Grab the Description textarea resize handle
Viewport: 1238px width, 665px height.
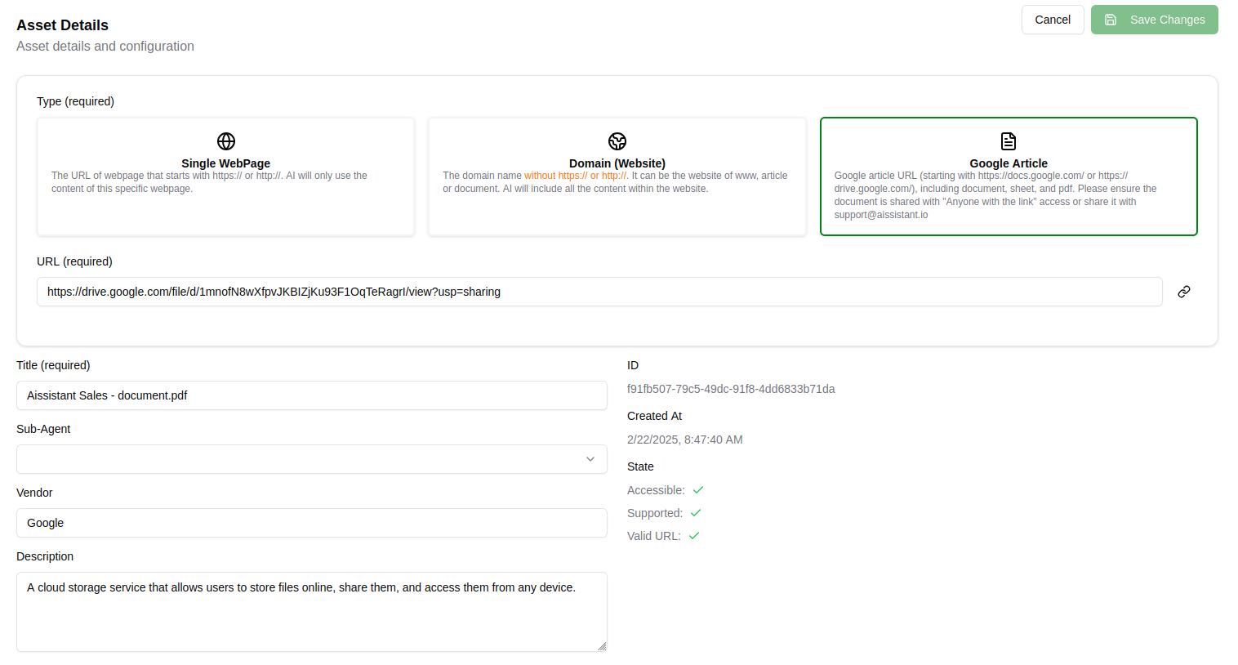[x=602, y=646]
